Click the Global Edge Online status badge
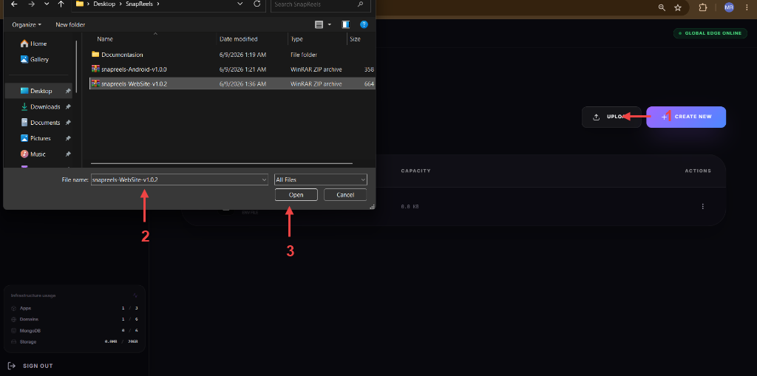The width and height of the screenshot is (757, 376). coord(710,33)
